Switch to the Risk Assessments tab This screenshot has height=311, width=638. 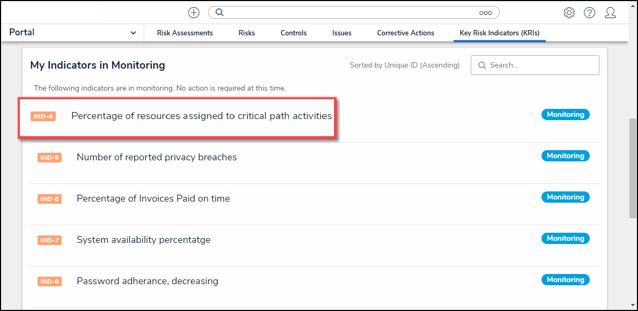pos(185,33)
